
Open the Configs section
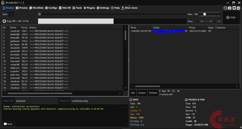(x=51, y=8)
